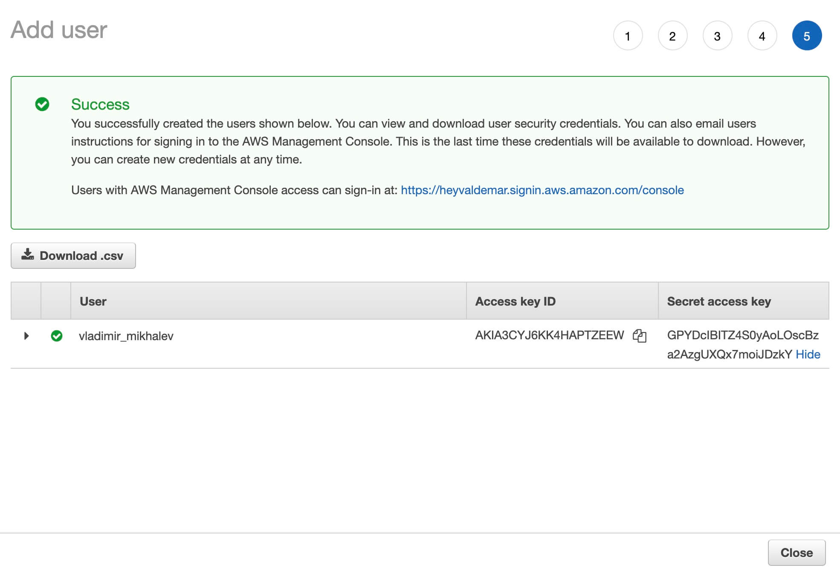The width and height of the screenshot is (840, 571).
Task: Expand the vladimir_mikhalev user row
Action: [x=26, y=336]
